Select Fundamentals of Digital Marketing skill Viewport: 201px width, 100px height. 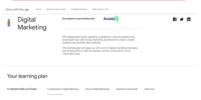(63, 89)
